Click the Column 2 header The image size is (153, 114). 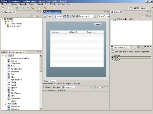[77, 32]
